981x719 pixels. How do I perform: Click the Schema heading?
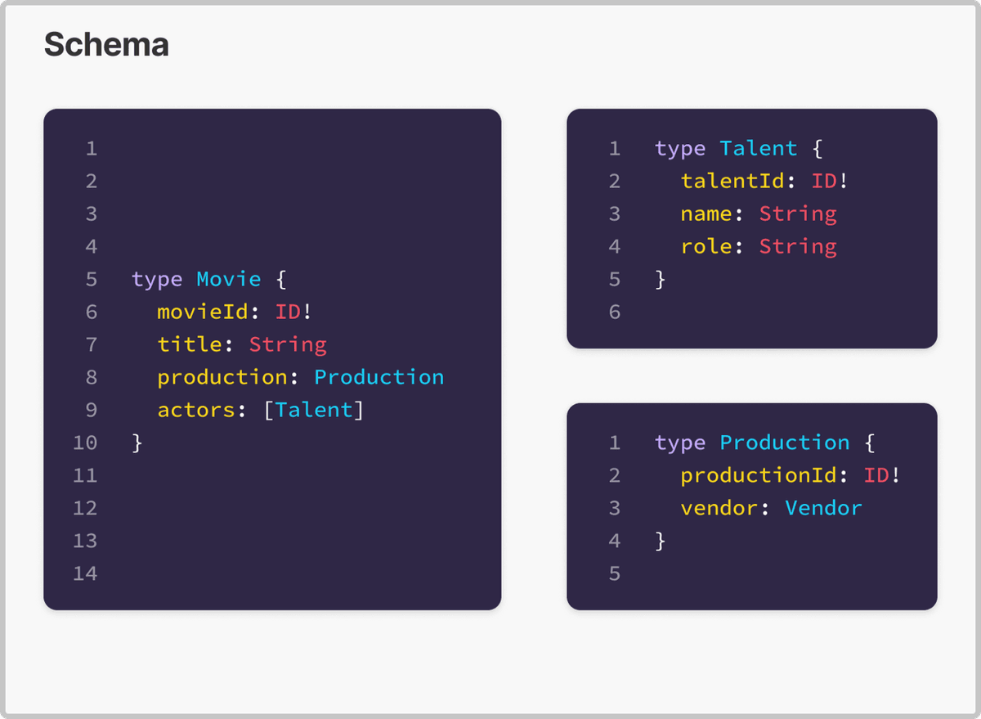tap(106, 44)
